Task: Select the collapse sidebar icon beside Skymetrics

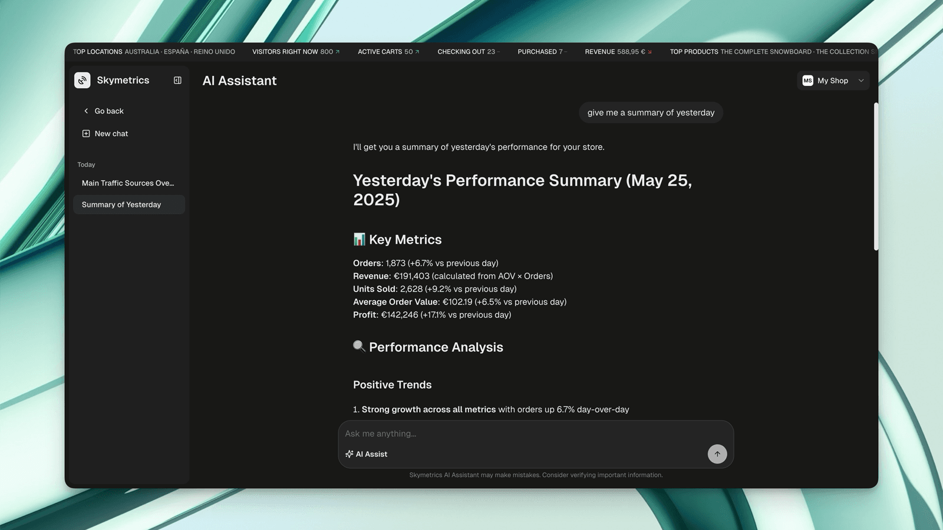Action: pos(177,80)
